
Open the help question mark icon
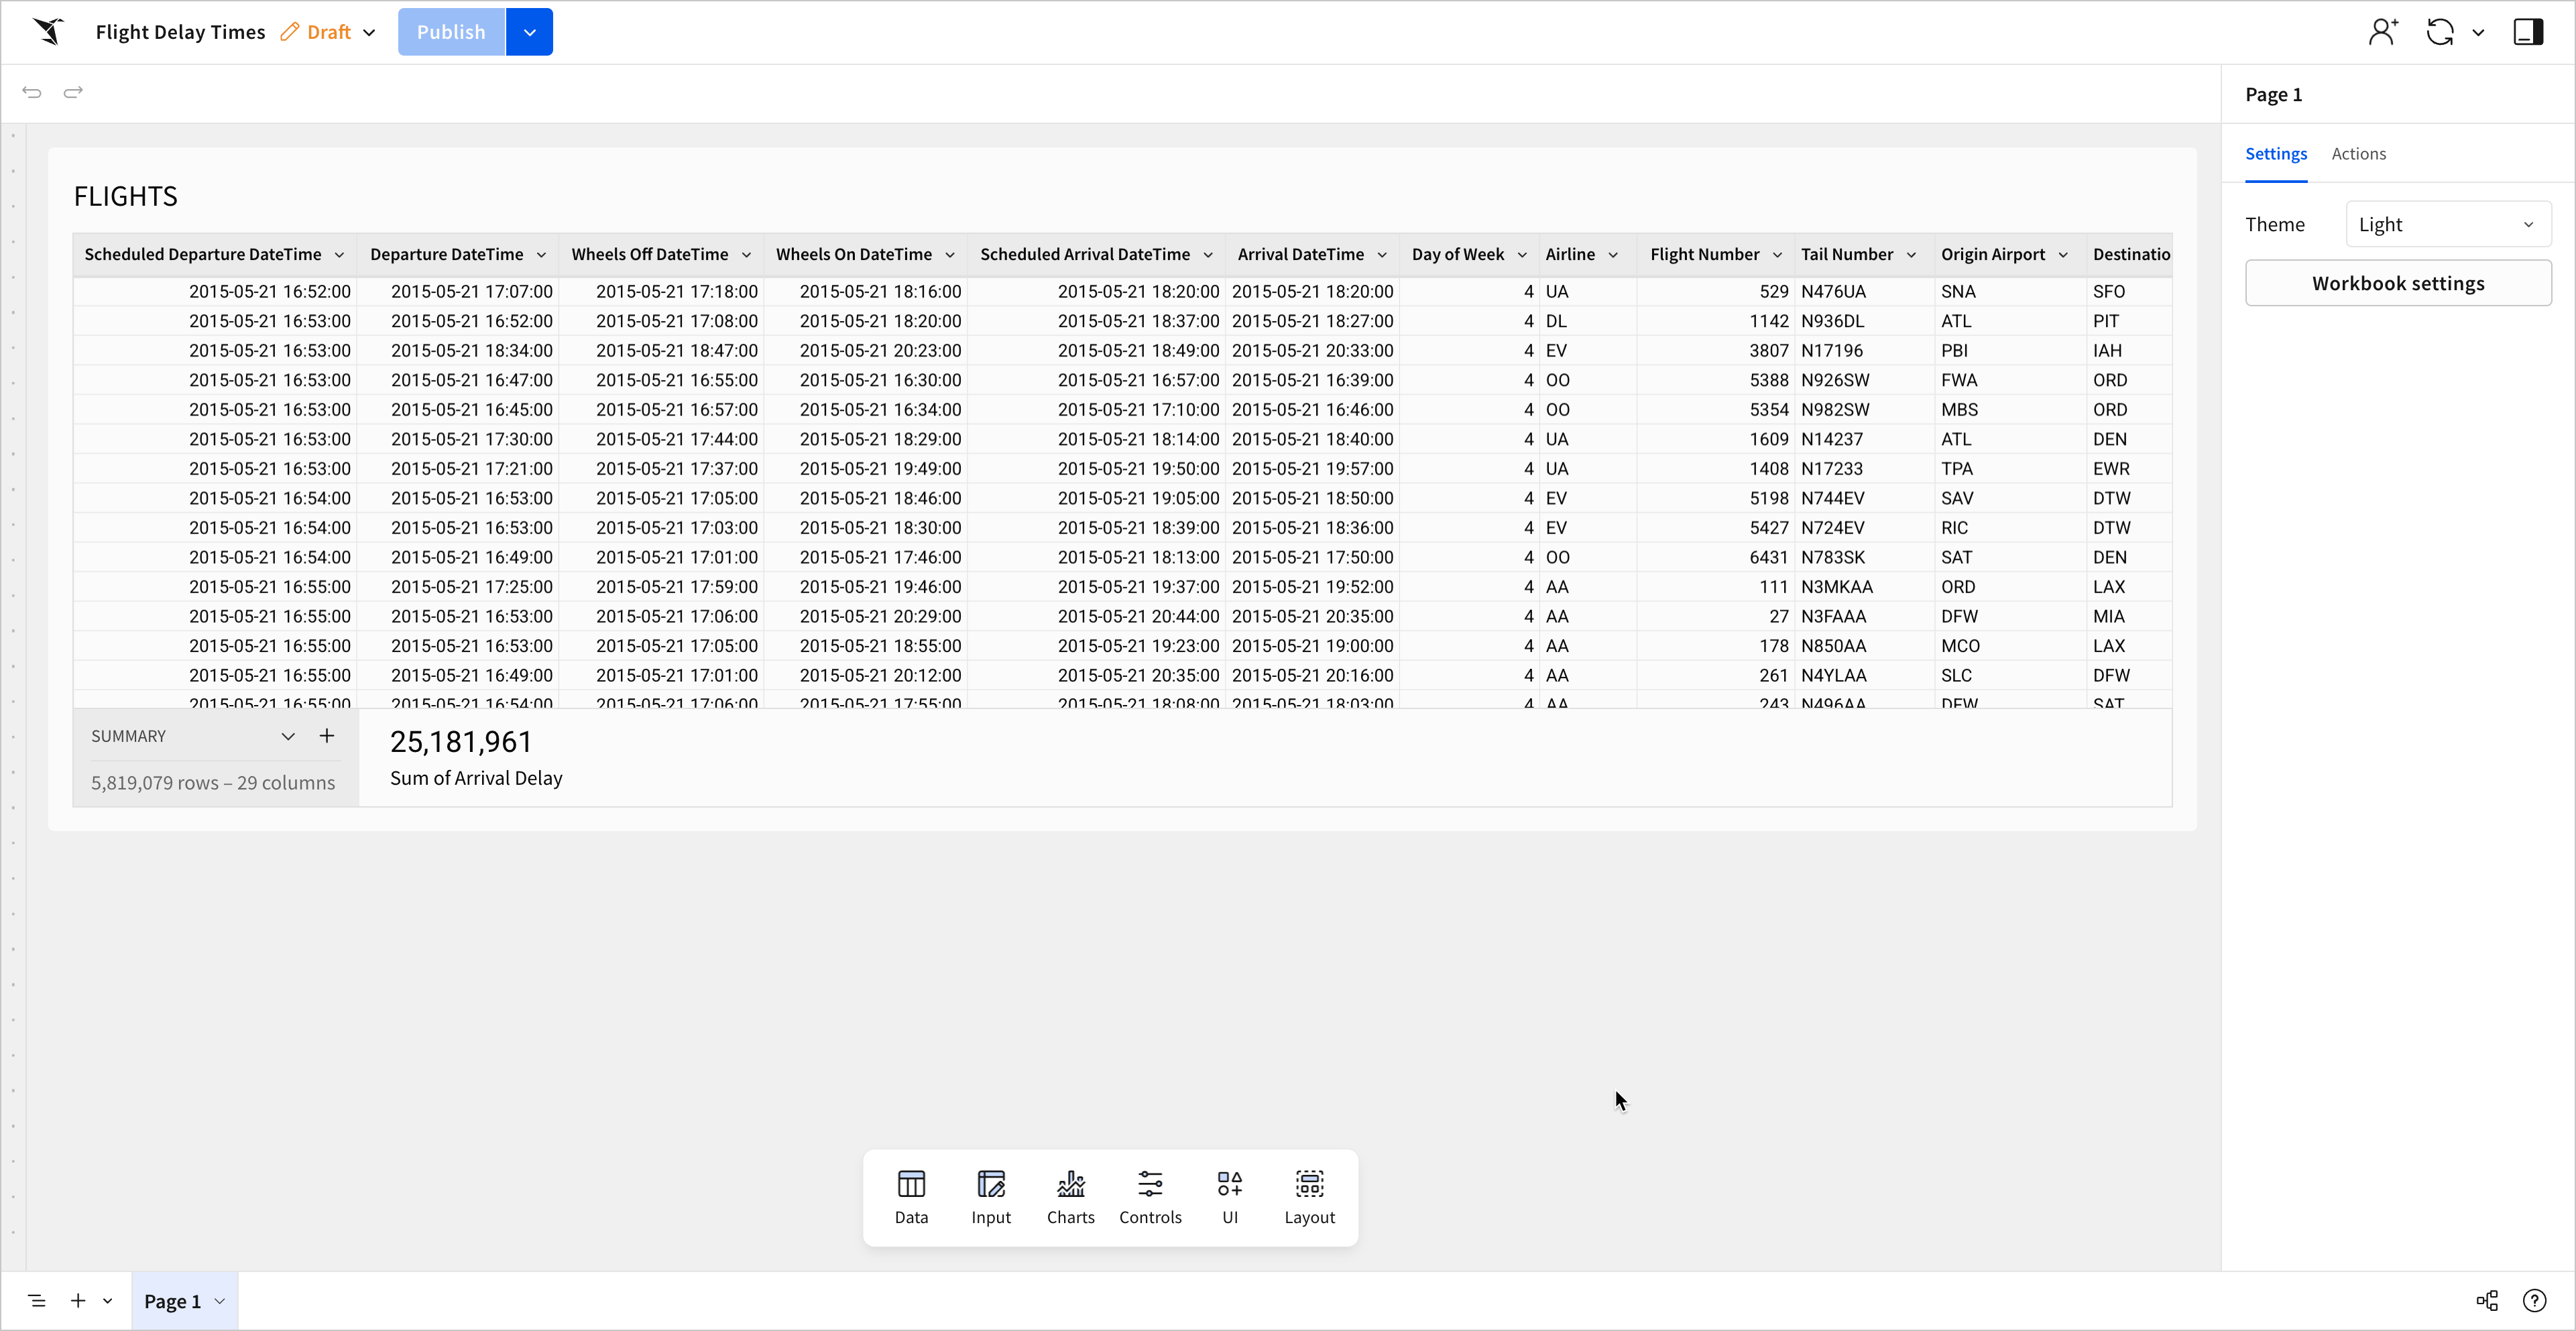pos(2534,1300)
